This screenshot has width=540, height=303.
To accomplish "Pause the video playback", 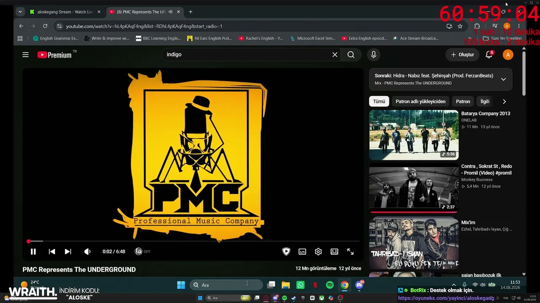I will [33, 252].
